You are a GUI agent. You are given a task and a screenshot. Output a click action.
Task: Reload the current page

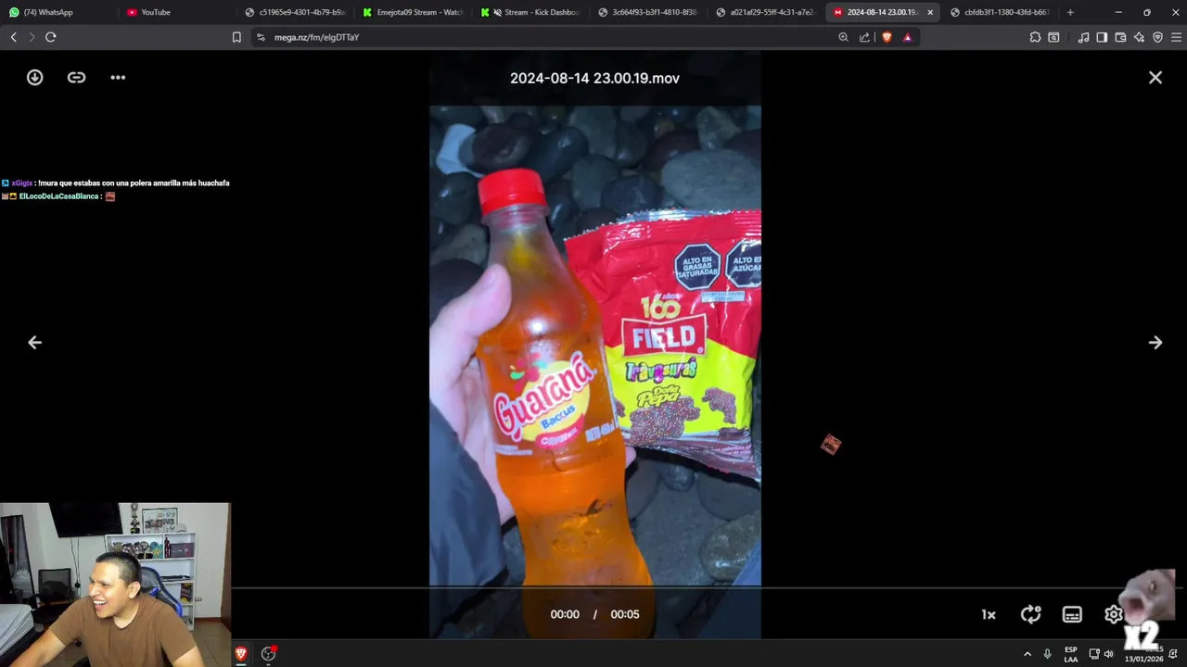[51, 37]
